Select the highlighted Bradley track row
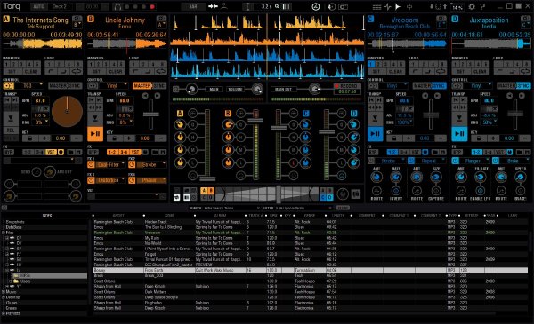 point(310,270)
